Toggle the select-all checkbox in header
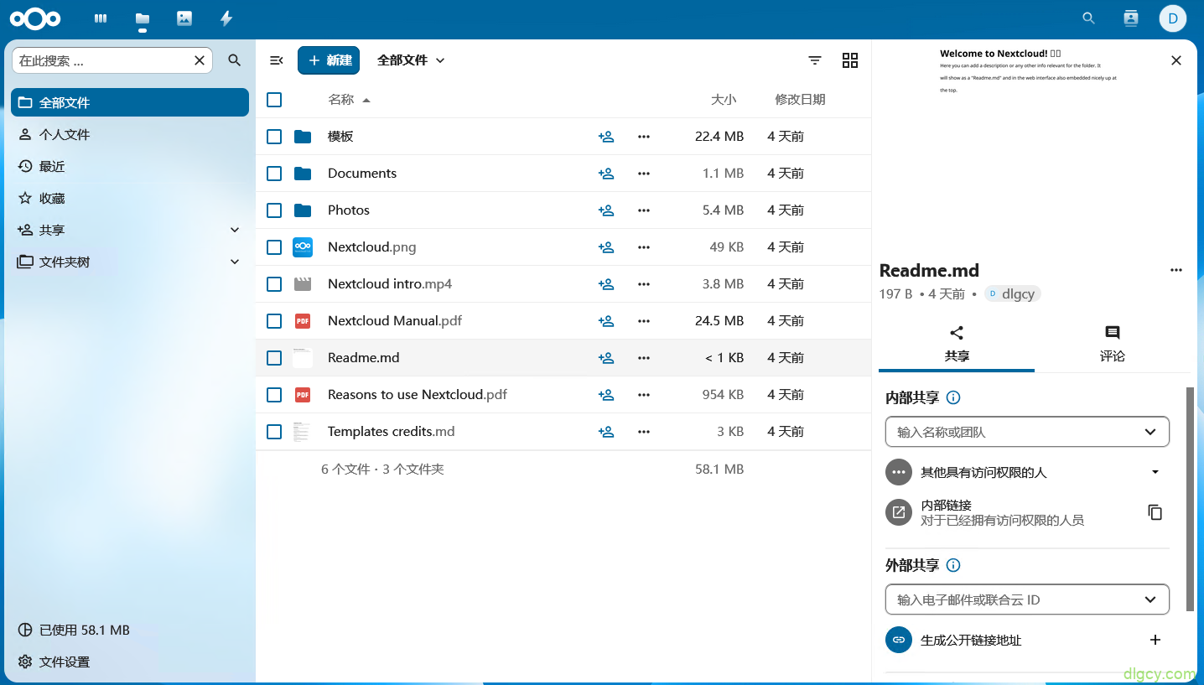Viewport: 1204px width, 685px height. (x=274, y=100)
